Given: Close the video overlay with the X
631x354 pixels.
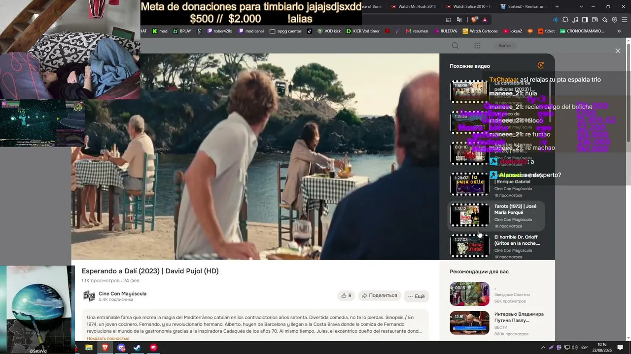Looking at the screenshot, I should pyautogui.click(x=618, y=51).
